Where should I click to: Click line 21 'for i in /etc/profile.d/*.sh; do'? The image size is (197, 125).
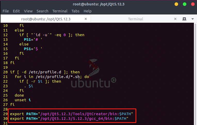click(52, 77)
